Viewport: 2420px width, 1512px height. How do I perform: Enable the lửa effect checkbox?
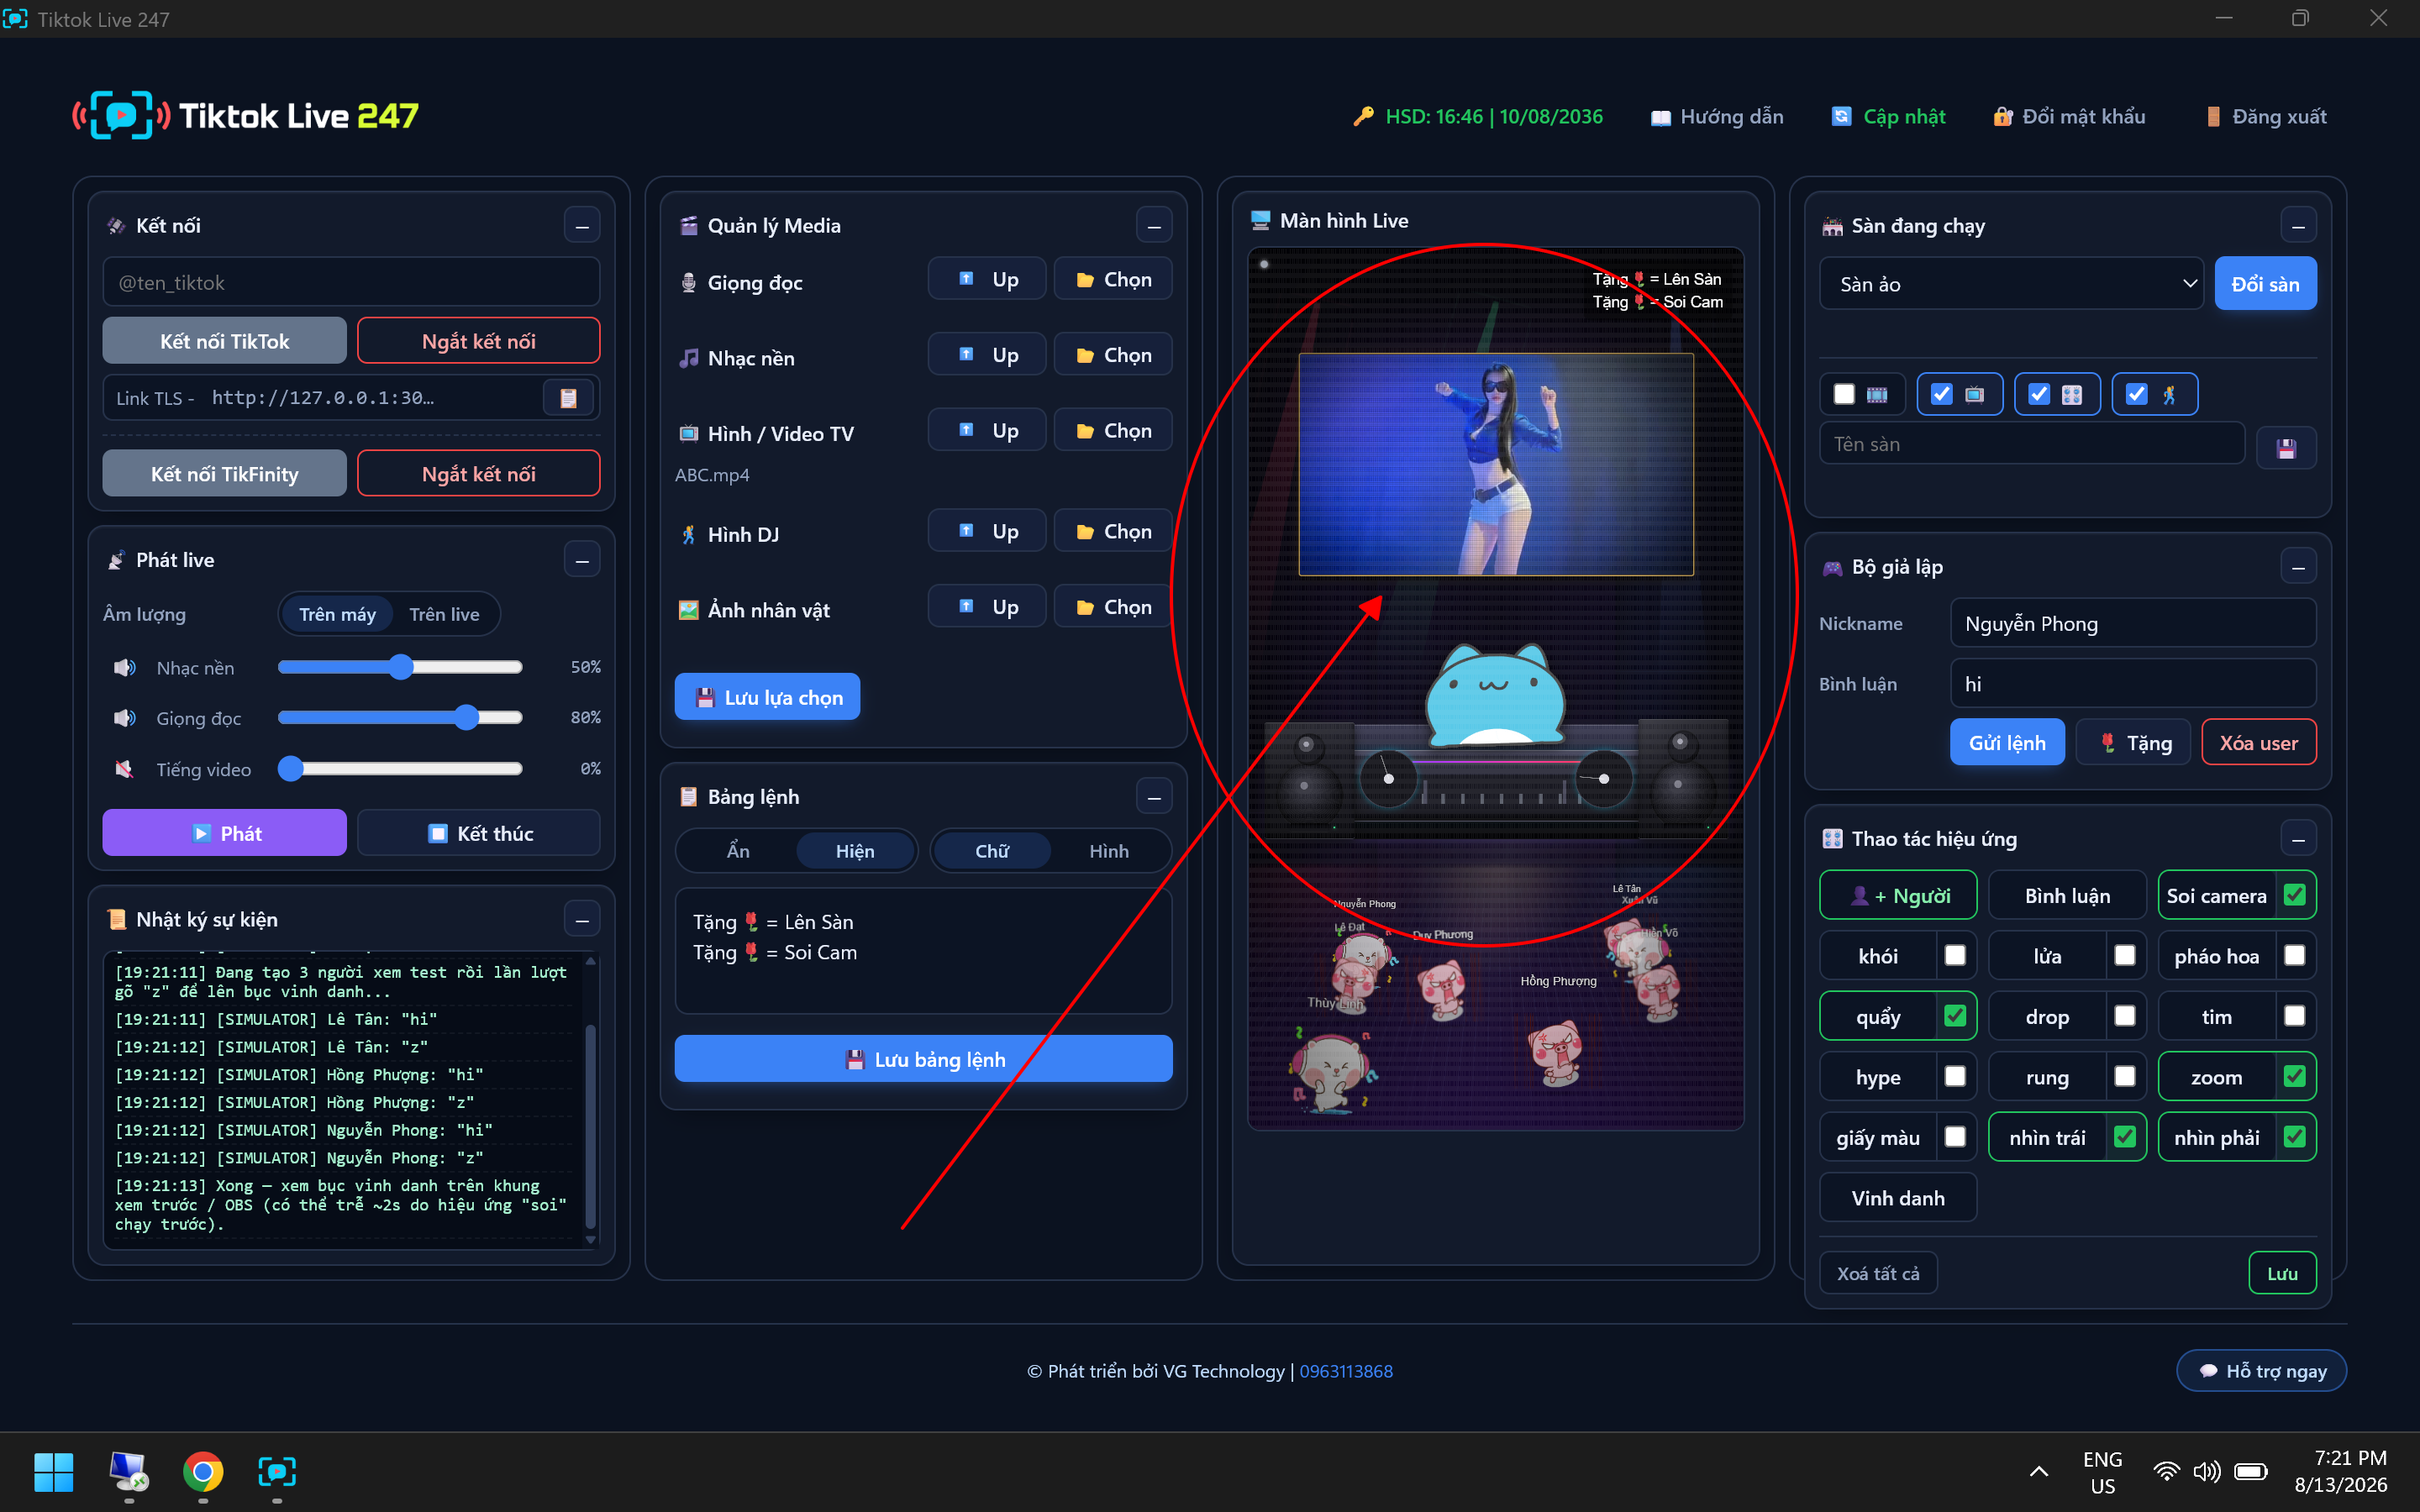tap(2125, 955)
